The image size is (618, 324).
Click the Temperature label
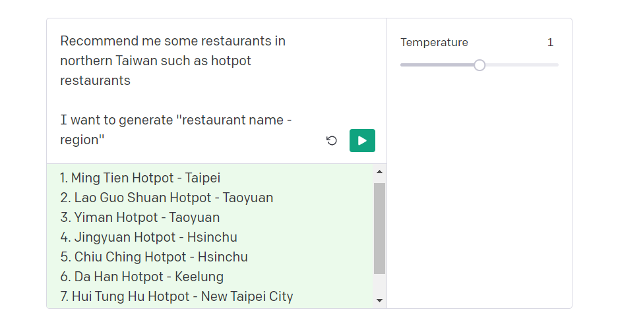(x=434, y=43)
